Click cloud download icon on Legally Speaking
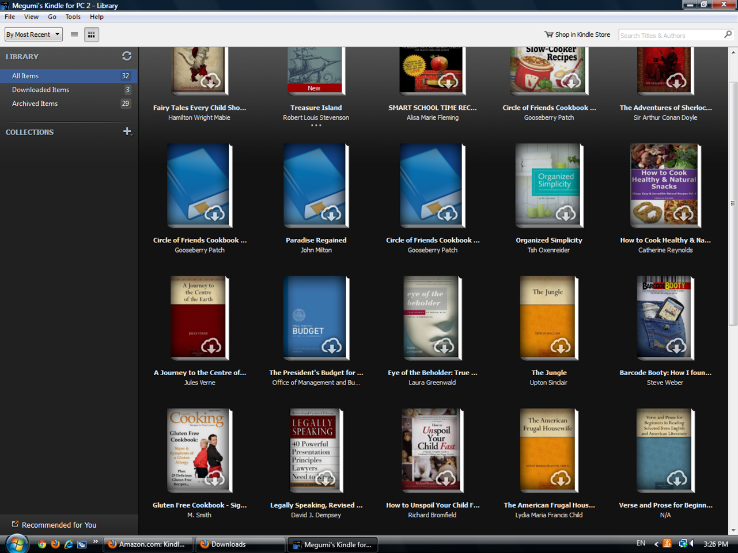738x553 pixels. [325, 478]
